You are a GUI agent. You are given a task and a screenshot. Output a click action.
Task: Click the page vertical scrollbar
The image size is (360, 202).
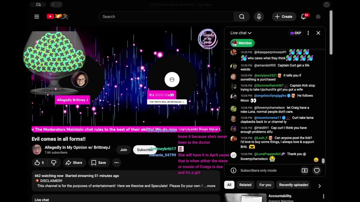tap(331, 33)
